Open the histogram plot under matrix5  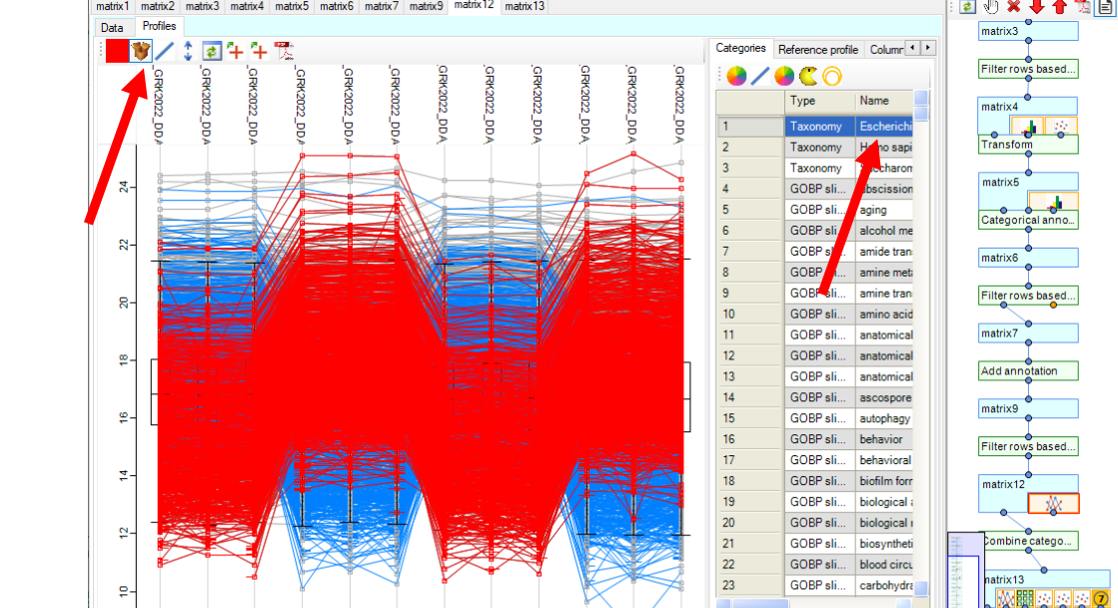coord(1053,203)
